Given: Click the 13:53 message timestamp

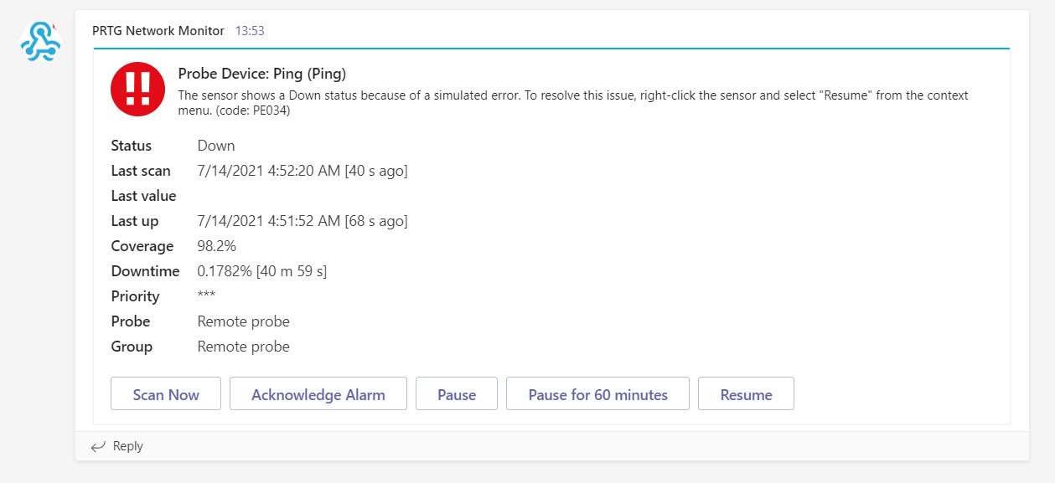Looking at the screenshot, I should [250, 31].
